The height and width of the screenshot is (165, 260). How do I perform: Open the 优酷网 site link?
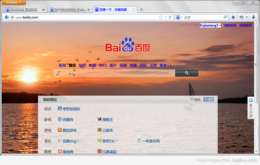68,120
